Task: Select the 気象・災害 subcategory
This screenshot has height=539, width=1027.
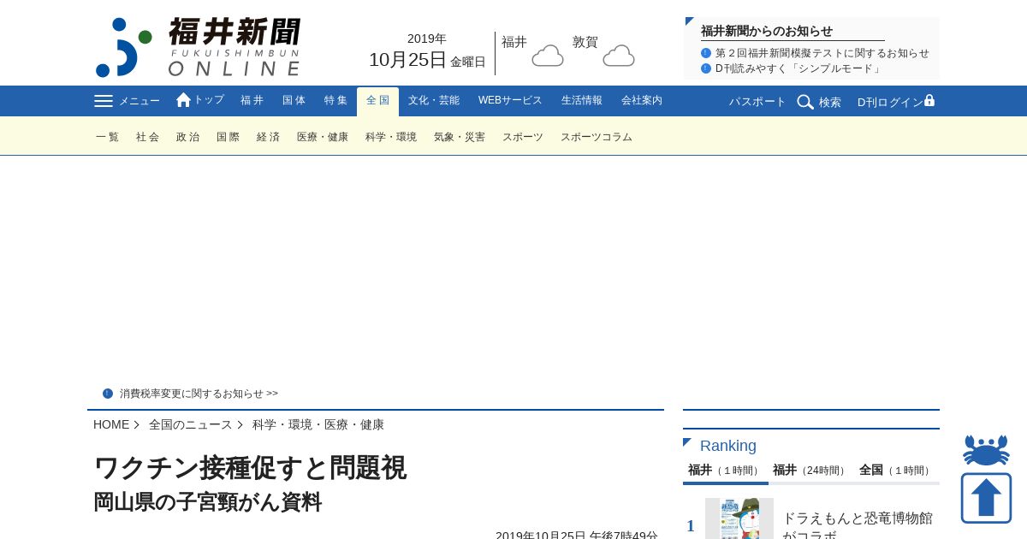Action: [x=460, y=137]
